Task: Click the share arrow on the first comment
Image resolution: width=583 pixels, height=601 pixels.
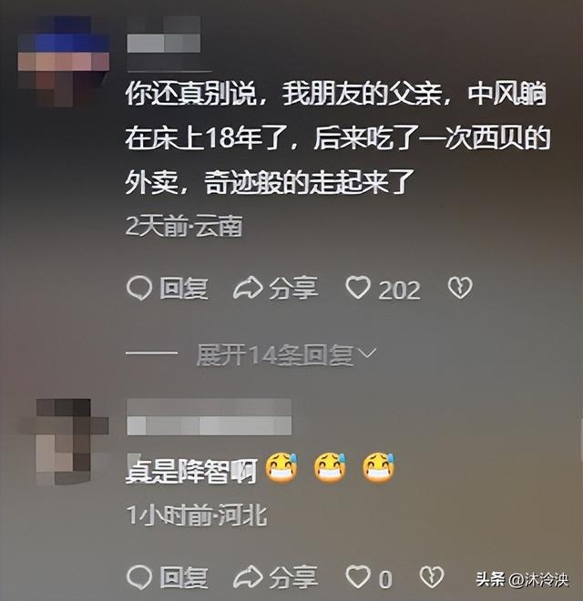Action: (x=248, y=288)
